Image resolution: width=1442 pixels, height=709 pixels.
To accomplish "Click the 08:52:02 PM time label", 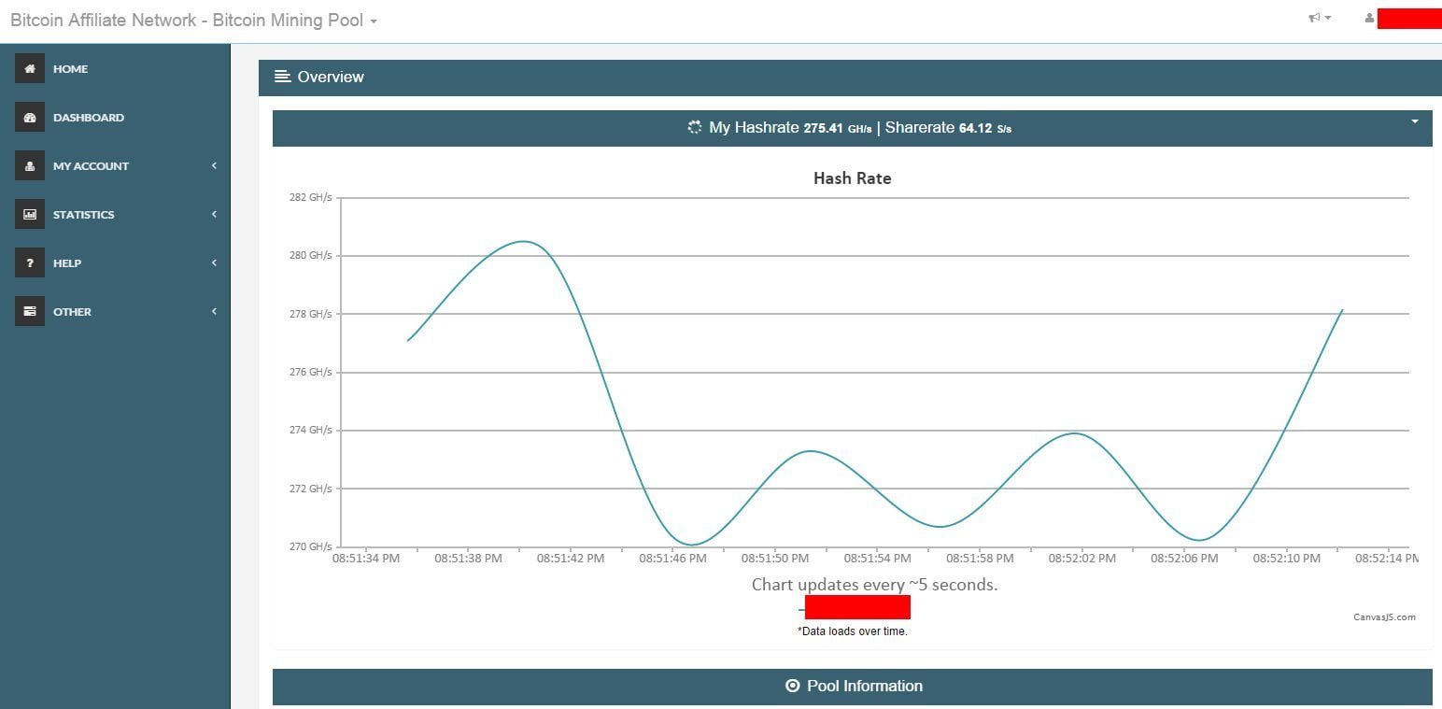I will click(1081, 558).
